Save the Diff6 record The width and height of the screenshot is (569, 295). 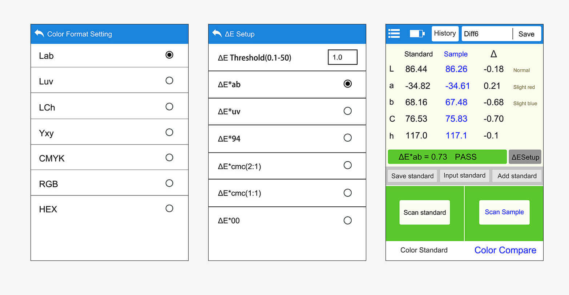[526, 34]
